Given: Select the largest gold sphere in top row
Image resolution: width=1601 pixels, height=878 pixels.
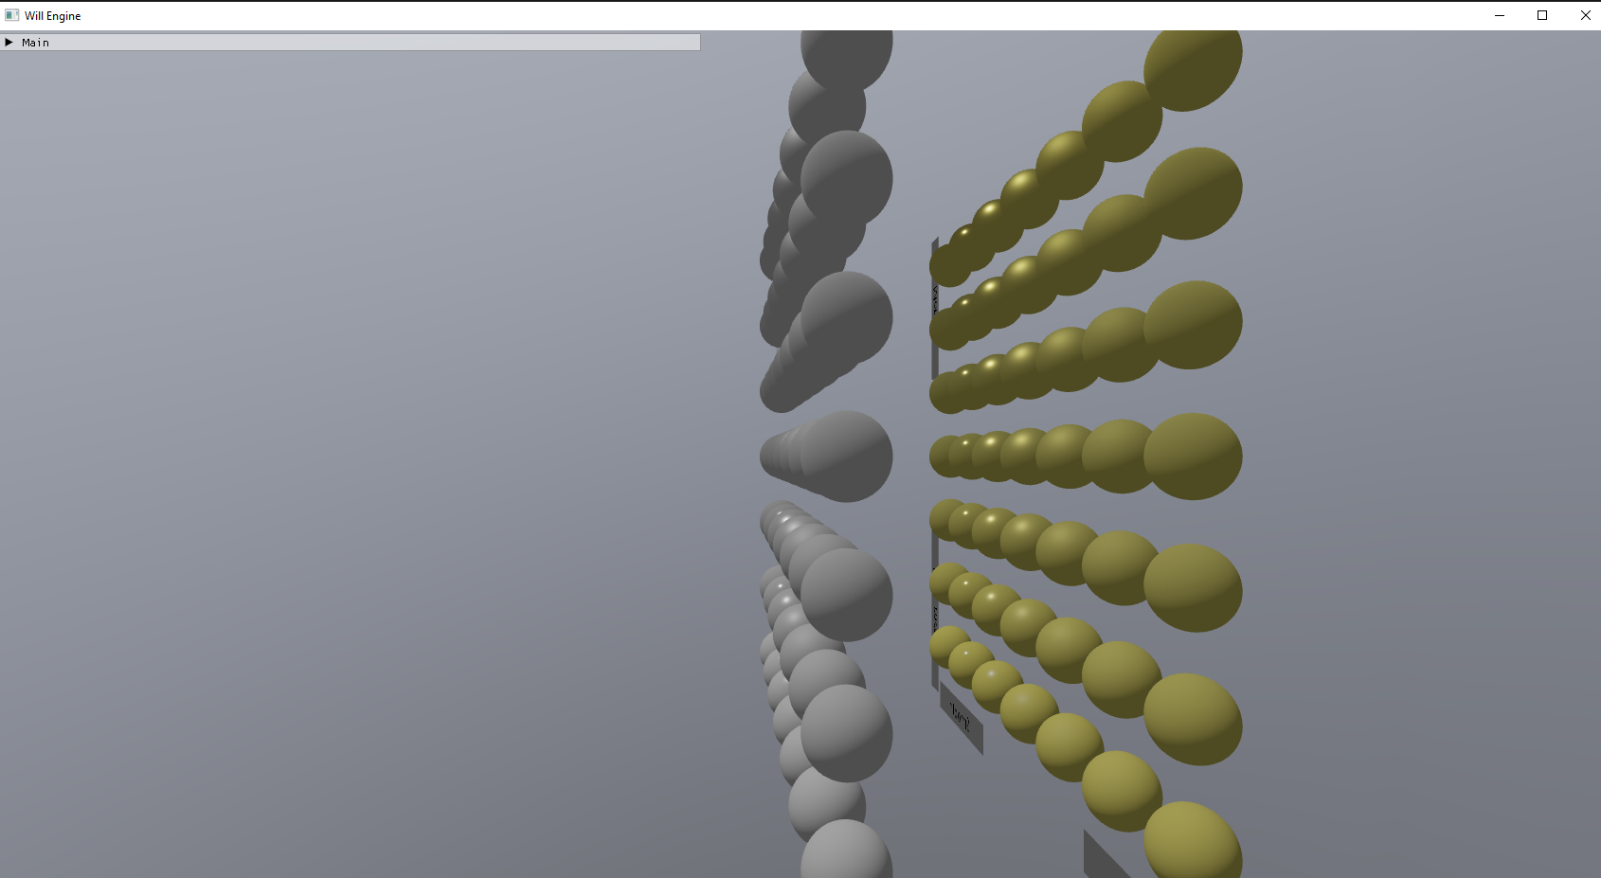Looking at the screenshot, I should point(1194,64).
